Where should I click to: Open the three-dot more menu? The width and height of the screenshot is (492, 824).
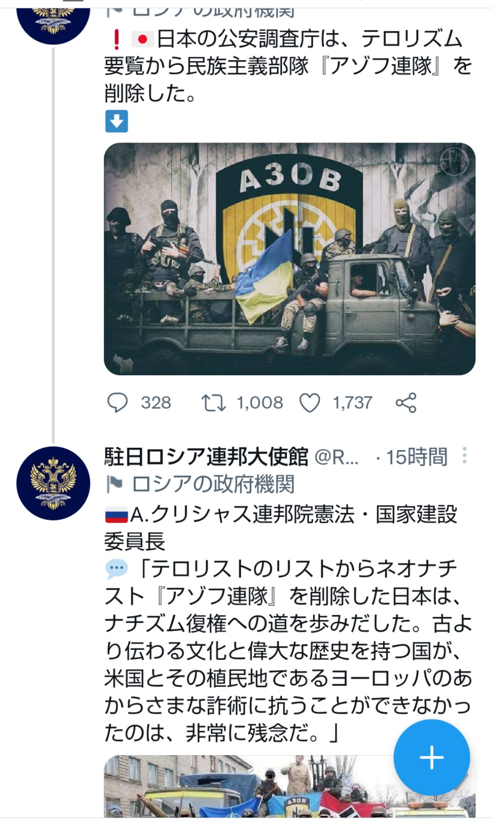[464, 456]
